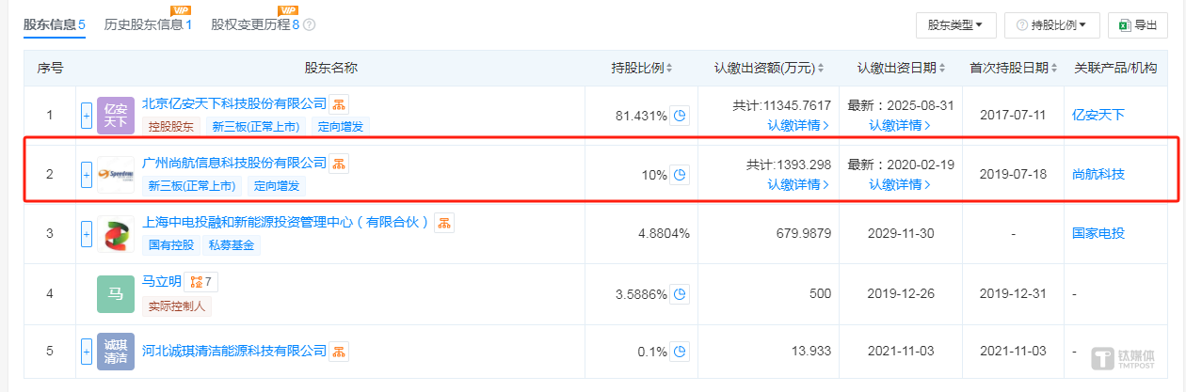Image resolution: width=1186 pixels, height=392 pixels.
Task: Sort by 首次持股日期 column arrows
Action: [x=1054, y=69]
